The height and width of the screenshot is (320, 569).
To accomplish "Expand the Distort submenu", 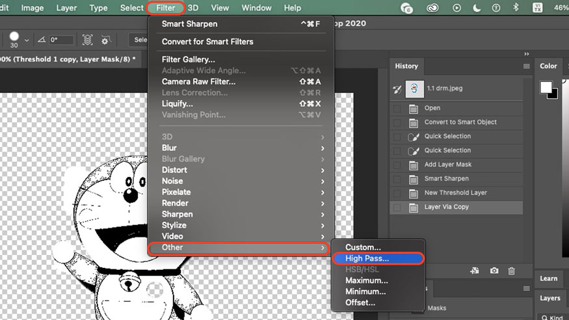I will click(241, 170).
